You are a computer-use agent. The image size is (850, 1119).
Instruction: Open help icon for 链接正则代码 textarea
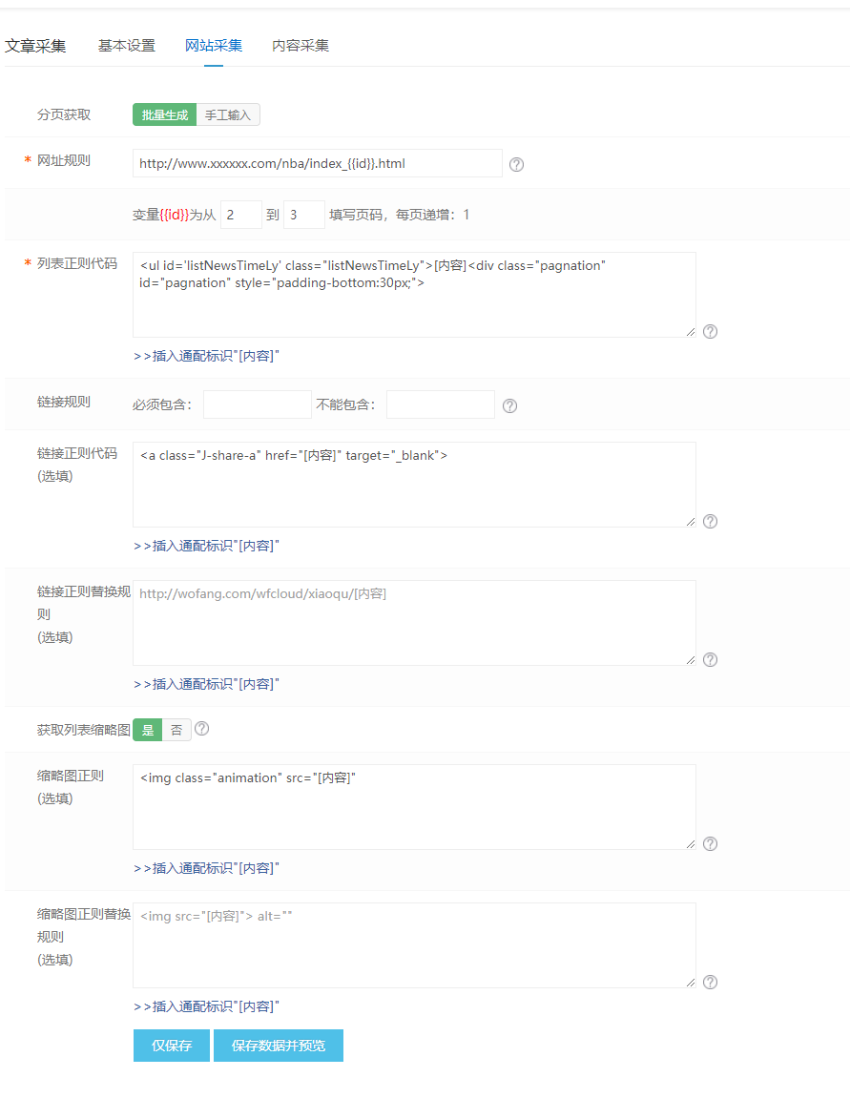pos(710,521)
